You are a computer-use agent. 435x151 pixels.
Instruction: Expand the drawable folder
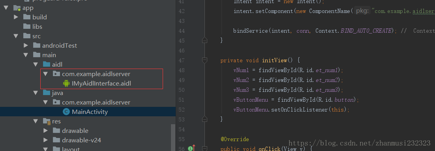pos(45,130)
